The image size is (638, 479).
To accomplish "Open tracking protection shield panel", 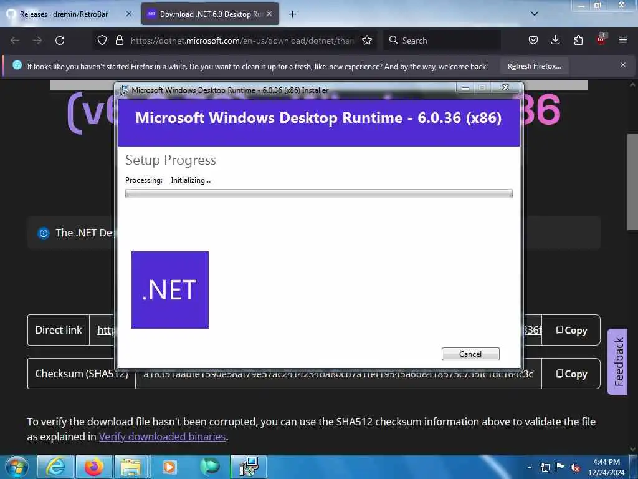I will point(102,41).
